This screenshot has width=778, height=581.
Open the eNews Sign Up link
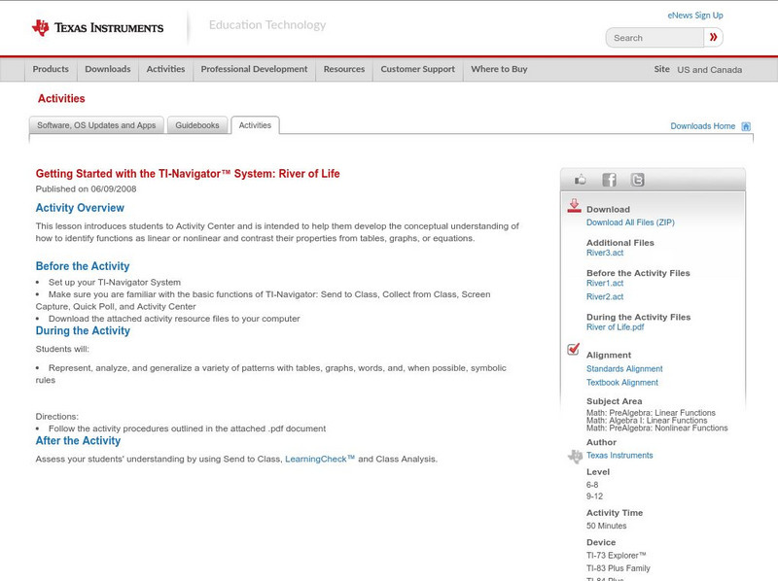pos(695,16)
